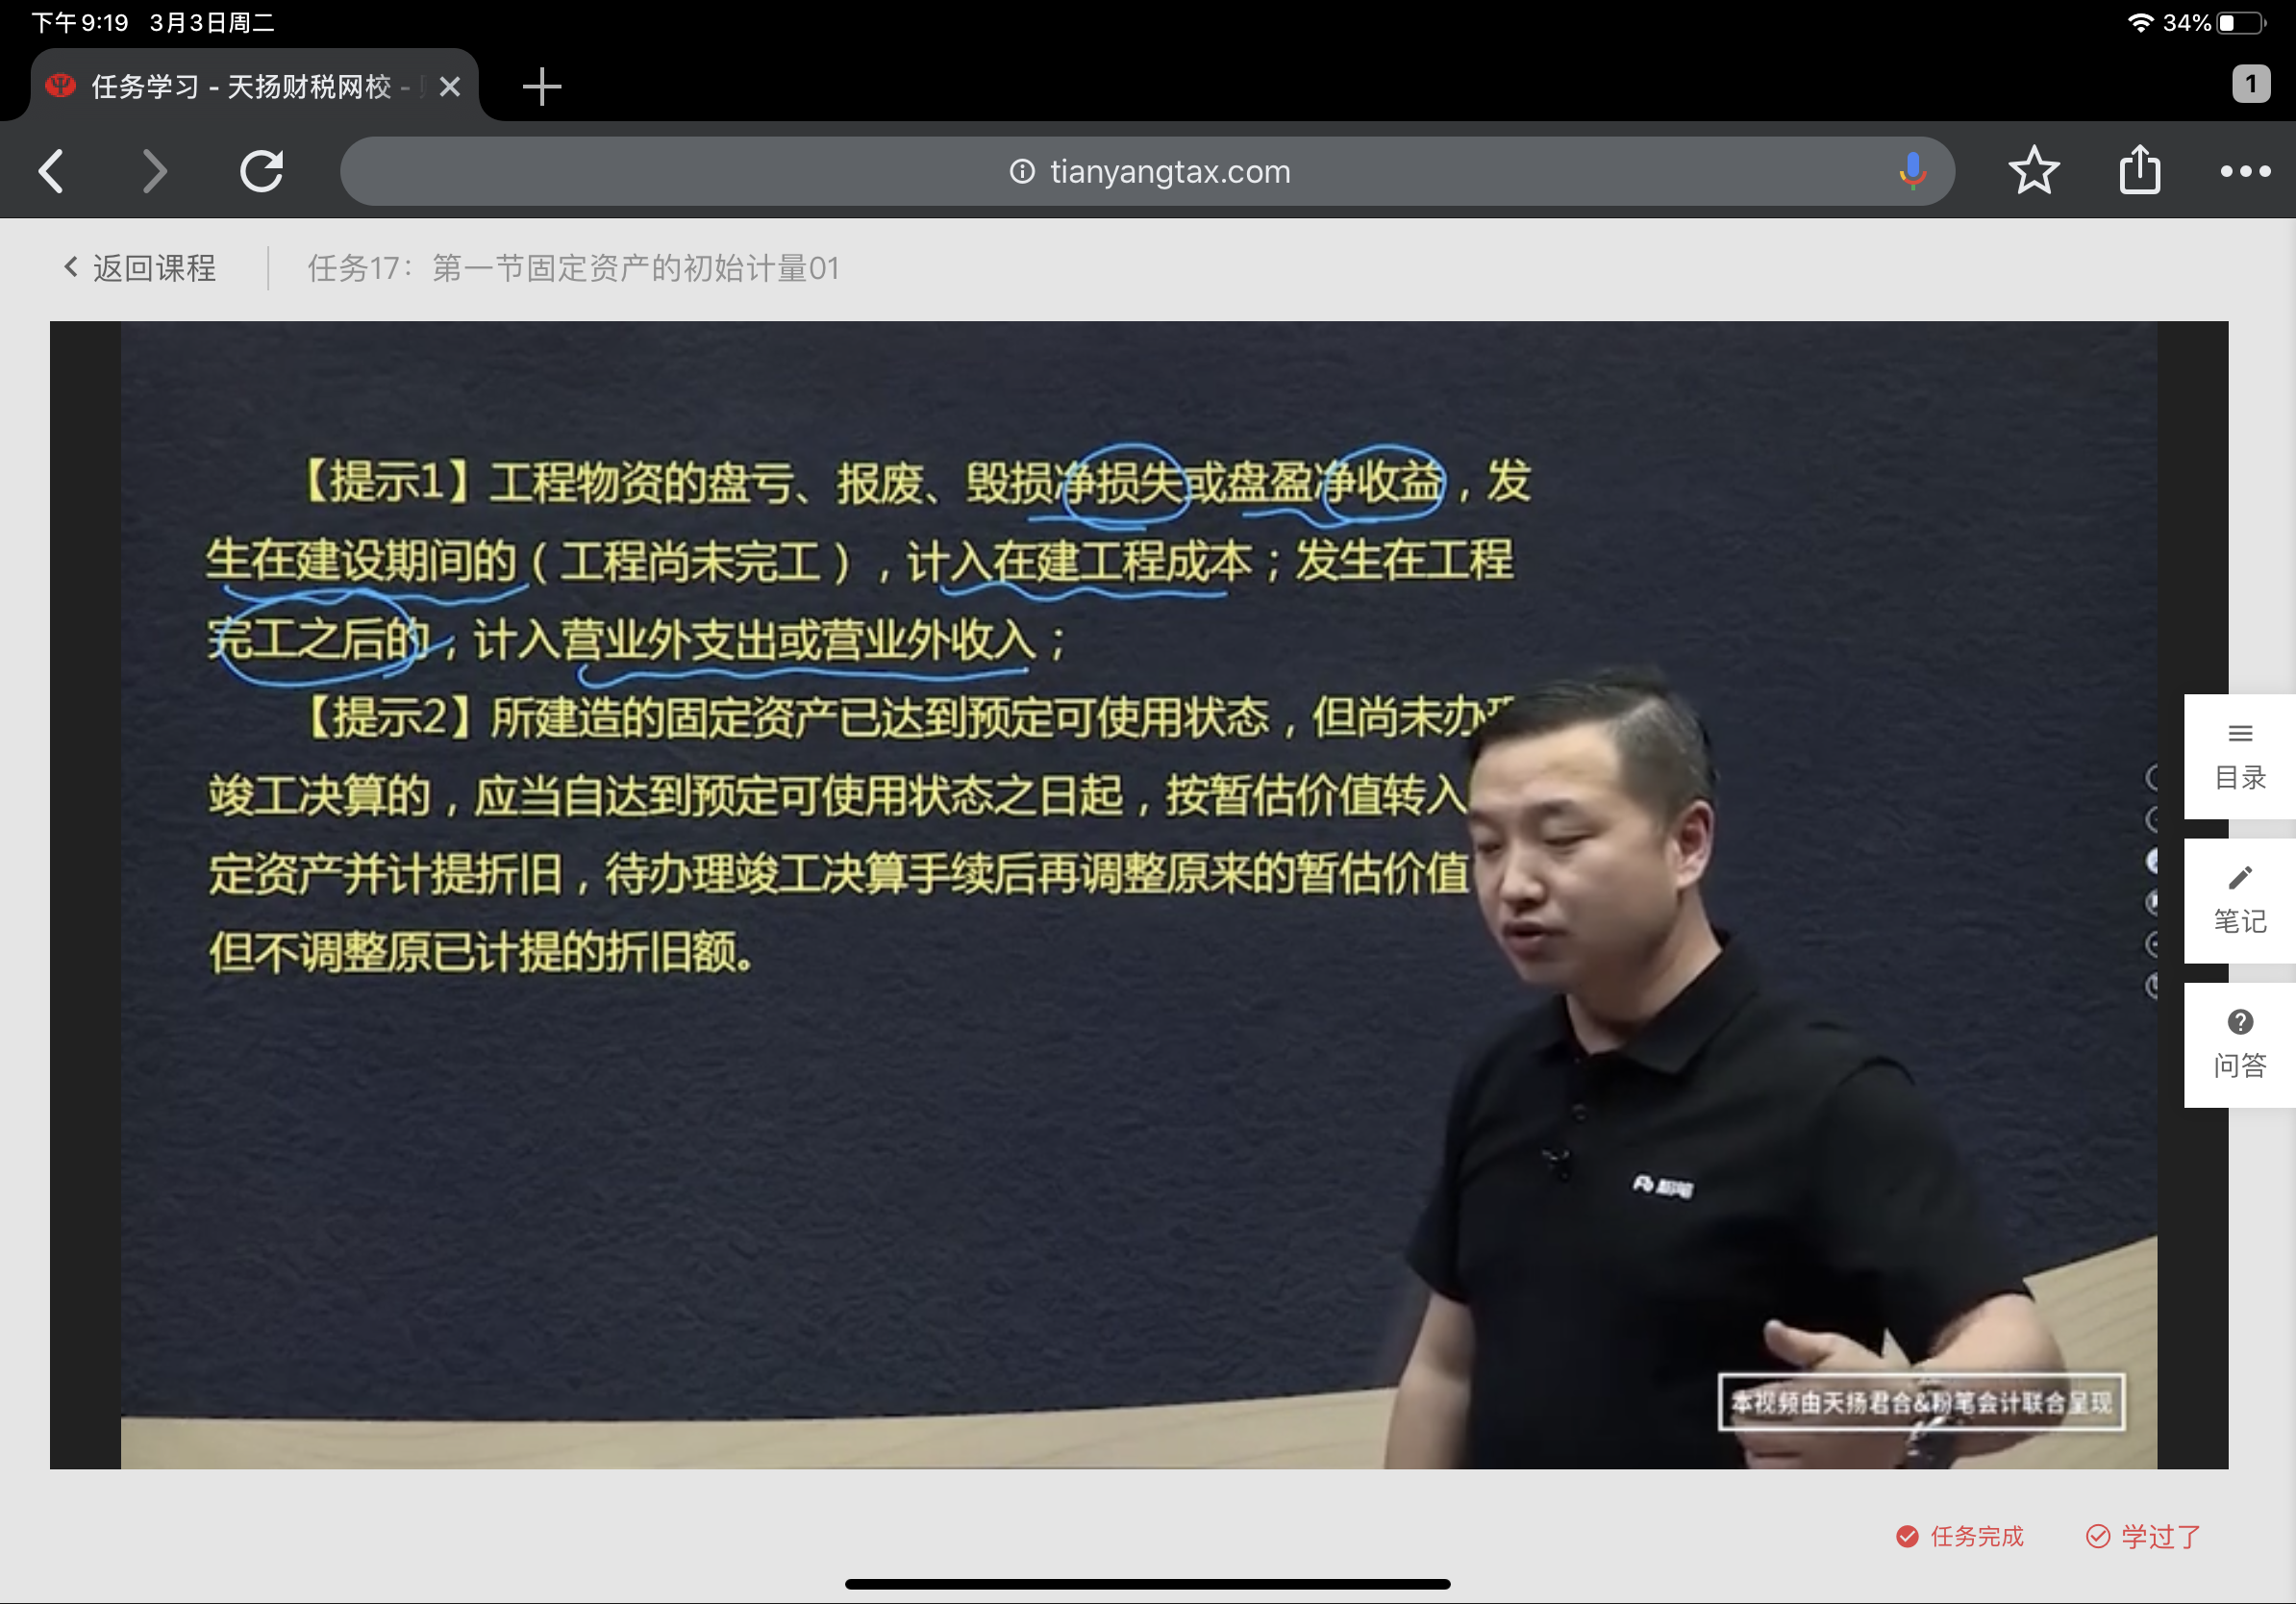Bookmark page with star icon
The image size is (2296, 1604).
tap(2033, 171)
